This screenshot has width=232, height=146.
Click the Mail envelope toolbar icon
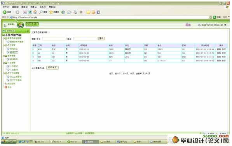coord(69,12)
